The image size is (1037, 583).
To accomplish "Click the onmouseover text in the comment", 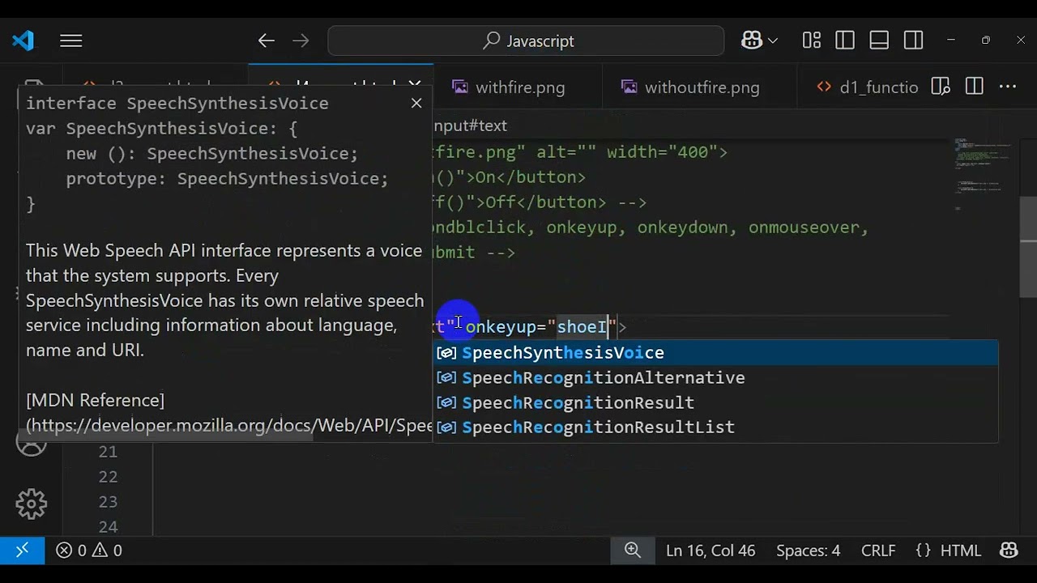I will 803,228.
